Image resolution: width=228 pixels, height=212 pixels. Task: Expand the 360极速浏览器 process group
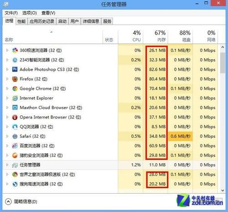[7, 50]
